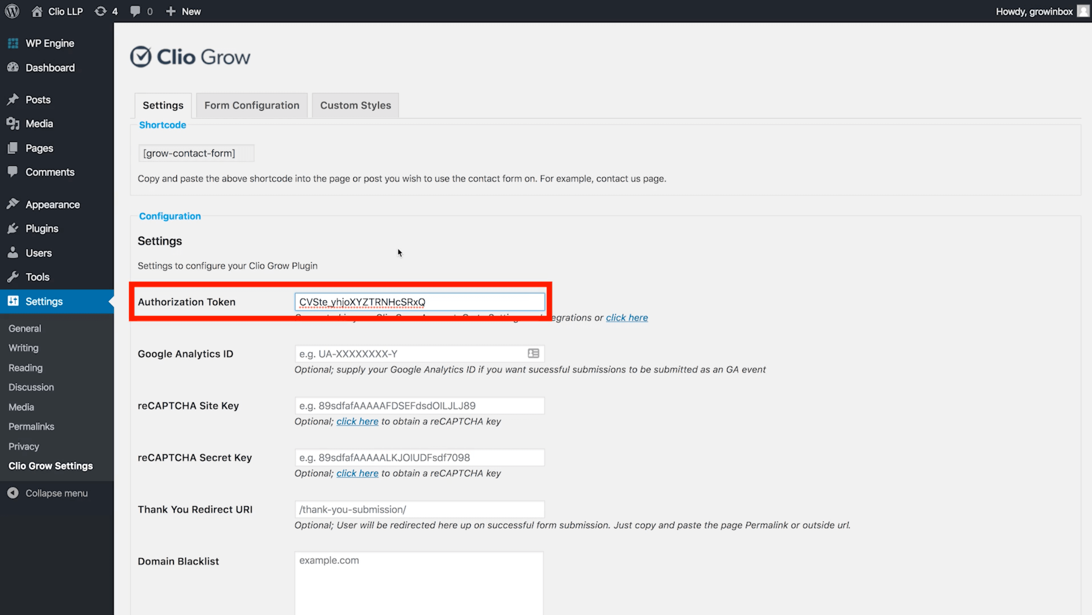Open the Clio LLP home icon

[37, 11]
